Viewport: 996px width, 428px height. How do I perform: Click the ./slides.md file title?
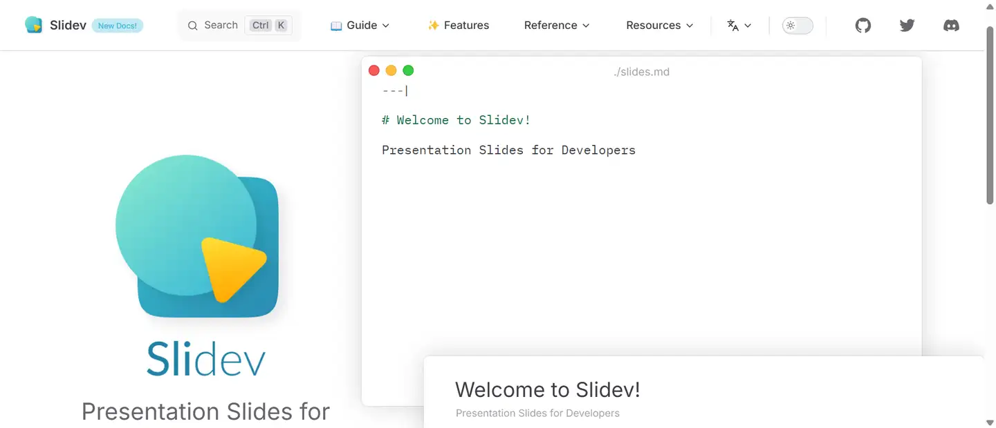pyautogui.click(x=641, y=72)
